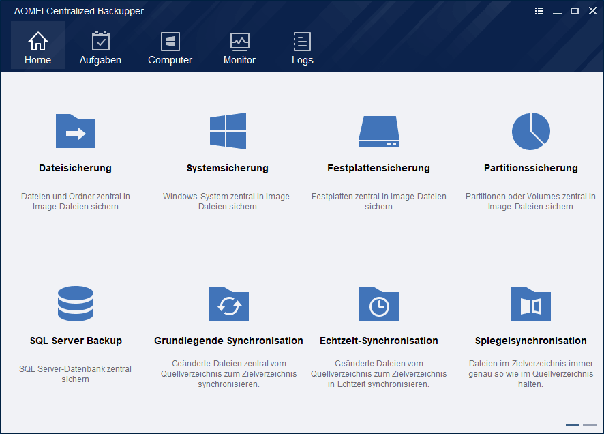
Task: Click the AOMEI Centralized Backupper title text
Action: pos(79,11)
